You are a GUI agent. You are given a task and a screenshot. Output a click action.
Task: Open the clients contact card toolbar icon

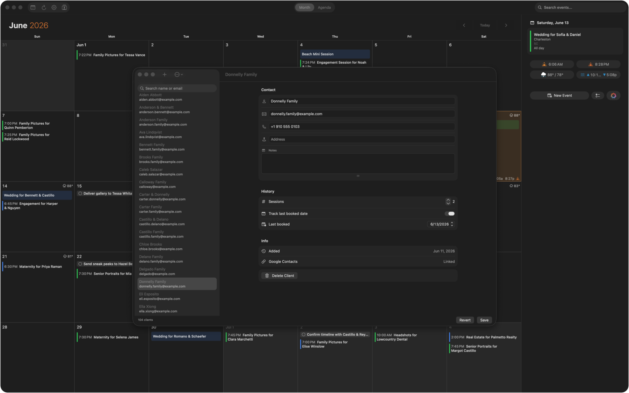[65, 7]
